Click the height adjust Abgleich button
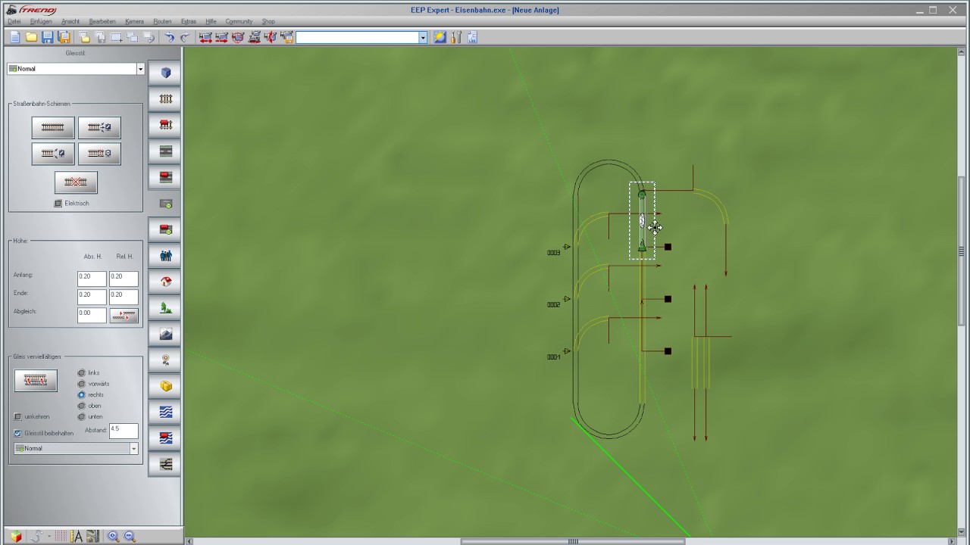This screenshot has height=545, width=970. tap(124, 315)
